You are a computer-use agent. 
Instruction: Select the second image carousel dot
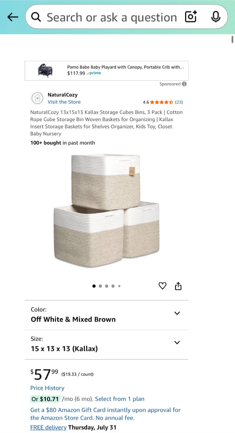point(100,286)
